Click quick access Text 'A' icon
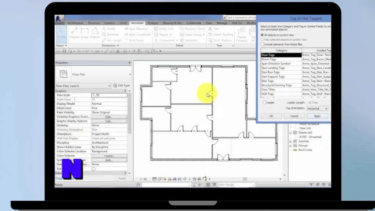 click(x=118, y=51)
